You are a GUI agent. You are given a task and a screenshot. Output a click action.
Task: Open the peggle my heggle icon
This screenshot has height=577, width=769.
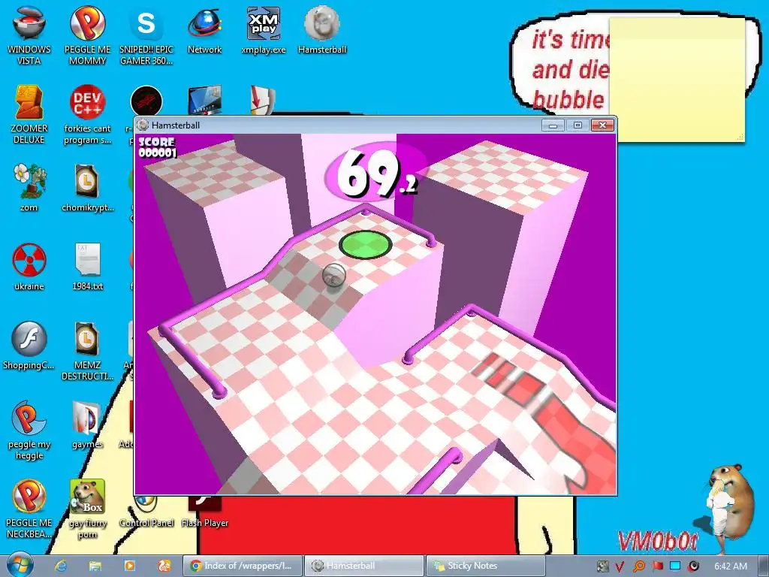tap(29, 430)
